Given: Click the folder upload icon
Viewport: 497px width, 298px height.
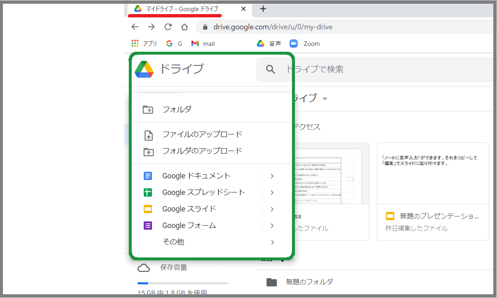Looking at the screenshot, I should [148, 151].
